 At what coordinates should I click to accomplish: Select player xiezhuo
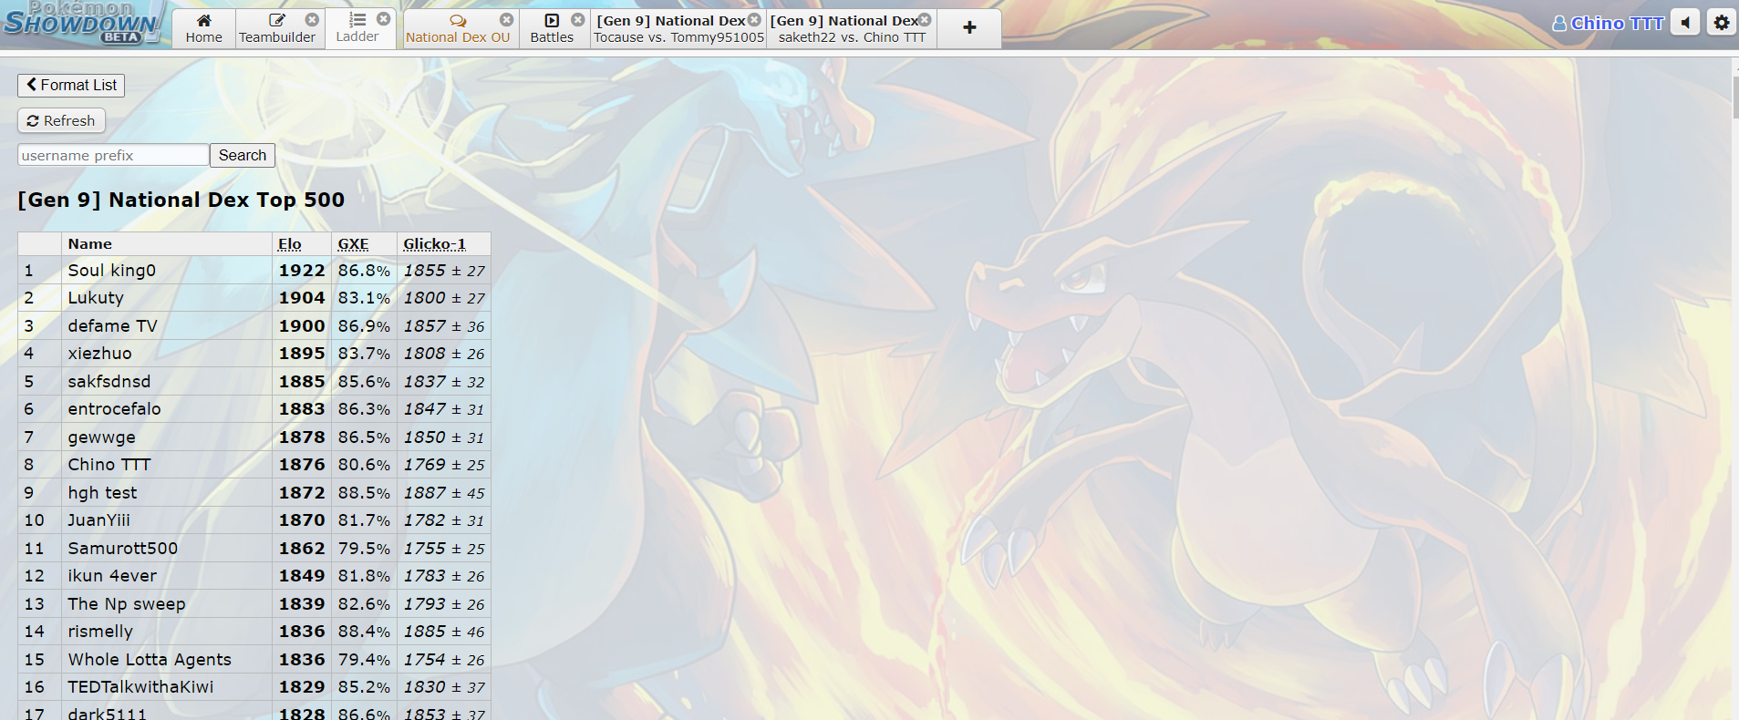(x=99, y=354)
